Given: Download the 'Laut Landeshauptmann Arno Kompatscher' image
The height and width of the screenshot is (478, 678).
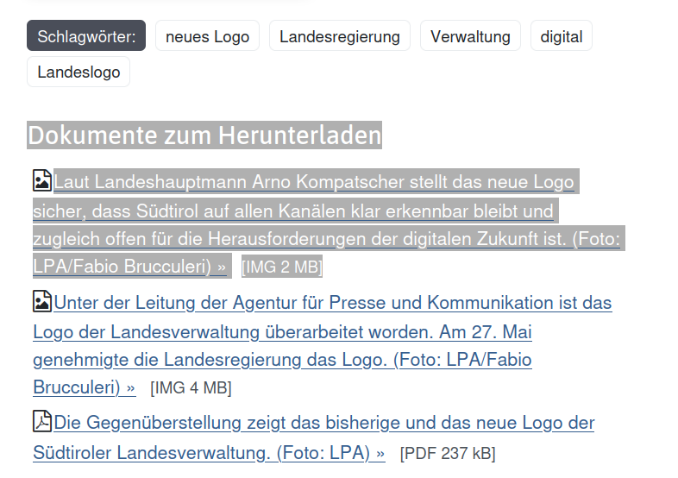Looking at the screenshot, I should (327, 224).
